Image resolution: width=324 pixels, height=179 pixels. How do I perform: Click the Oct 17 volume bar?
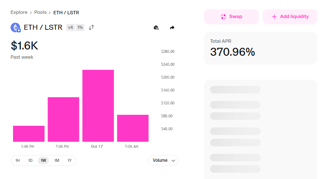click(x=98, y=106)
